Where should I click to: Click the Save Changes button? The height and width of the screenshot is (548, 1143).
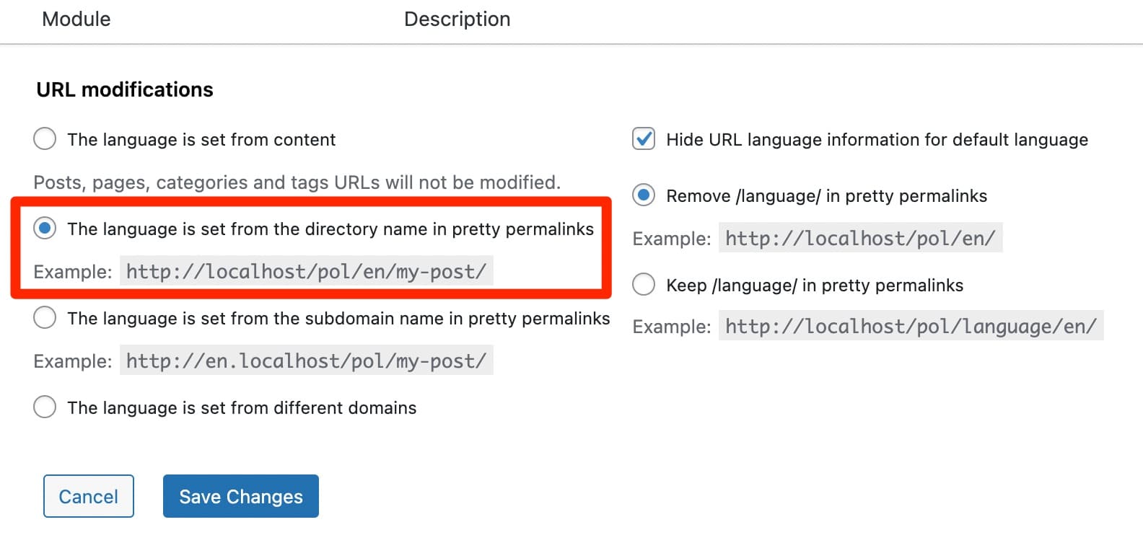(241, 496)
